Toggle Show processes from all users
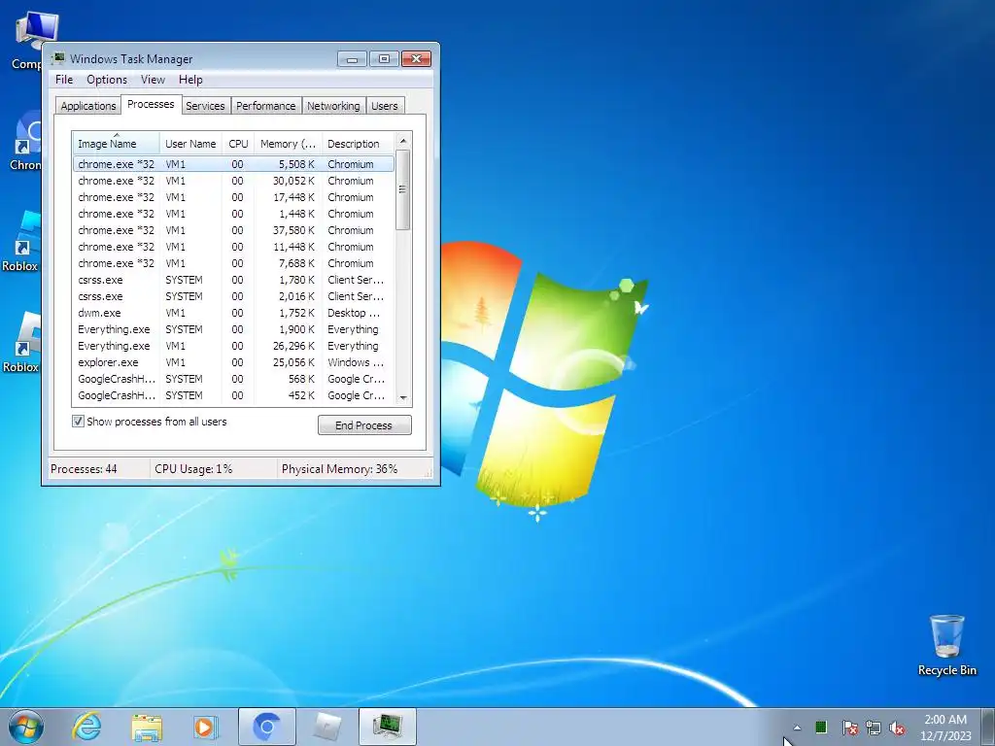Screen dimensions: 995x746 pyautogui.click(x=78, y=422)
